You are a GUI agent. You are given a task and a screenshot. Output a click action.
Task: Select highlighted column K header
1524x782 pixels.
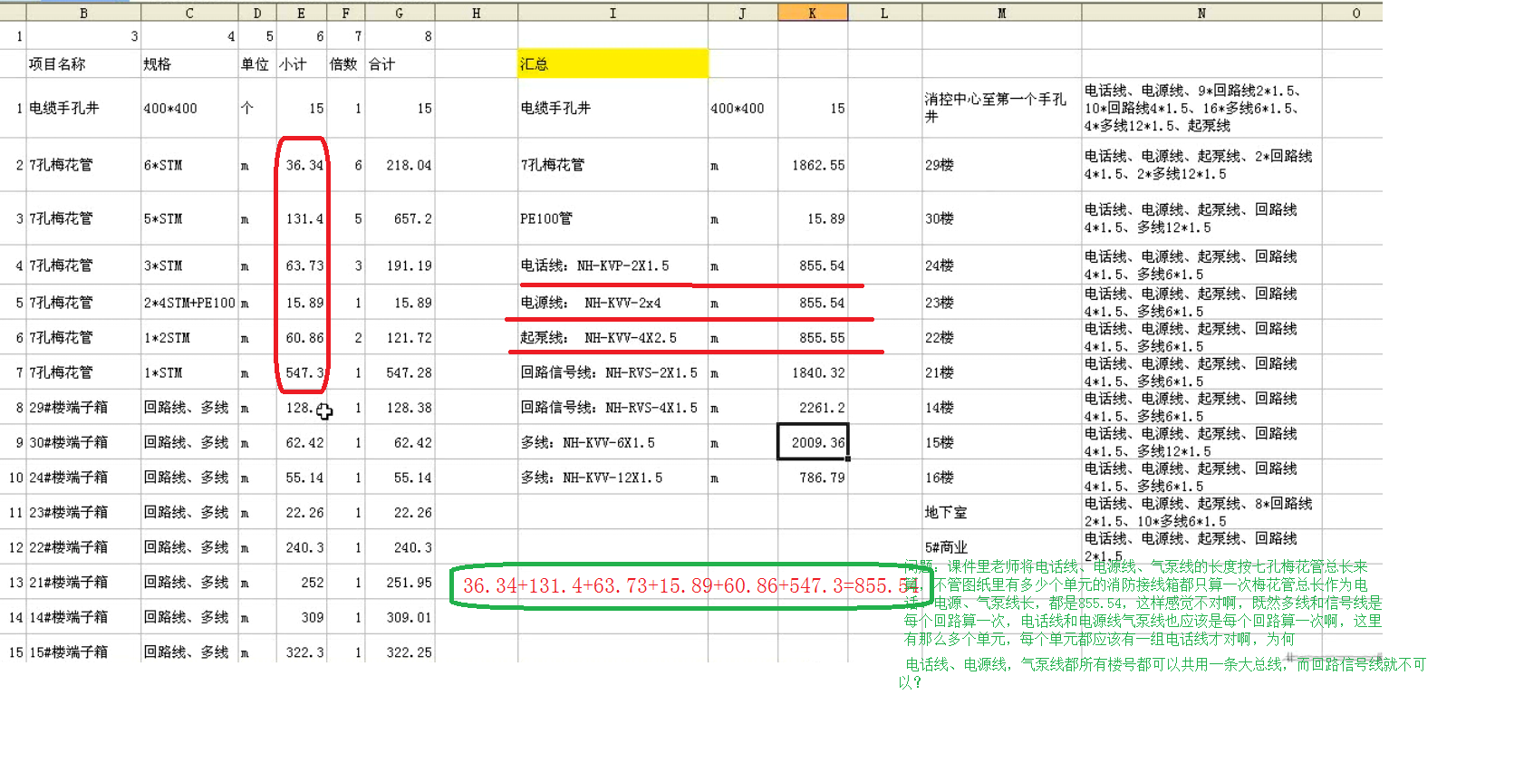coord(813,13)
